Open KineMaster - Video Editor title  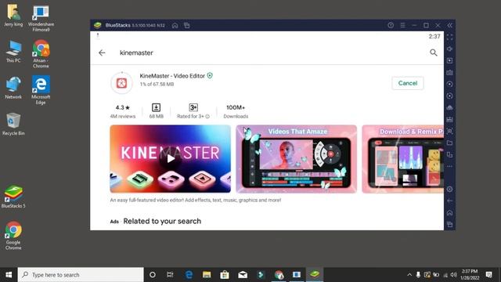tap(172, 76)
